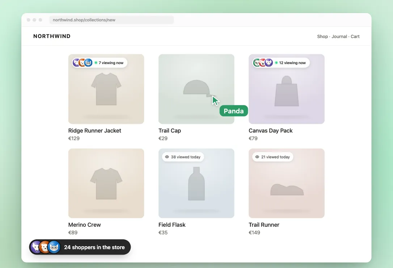Open the Field Flask product image

(x=196, y=183)
